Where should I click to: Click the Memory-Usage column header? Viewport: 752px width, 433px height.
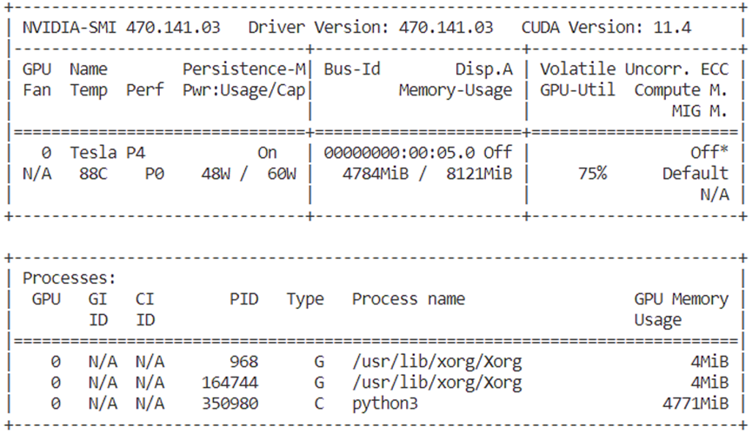click(x=455, y=89)
